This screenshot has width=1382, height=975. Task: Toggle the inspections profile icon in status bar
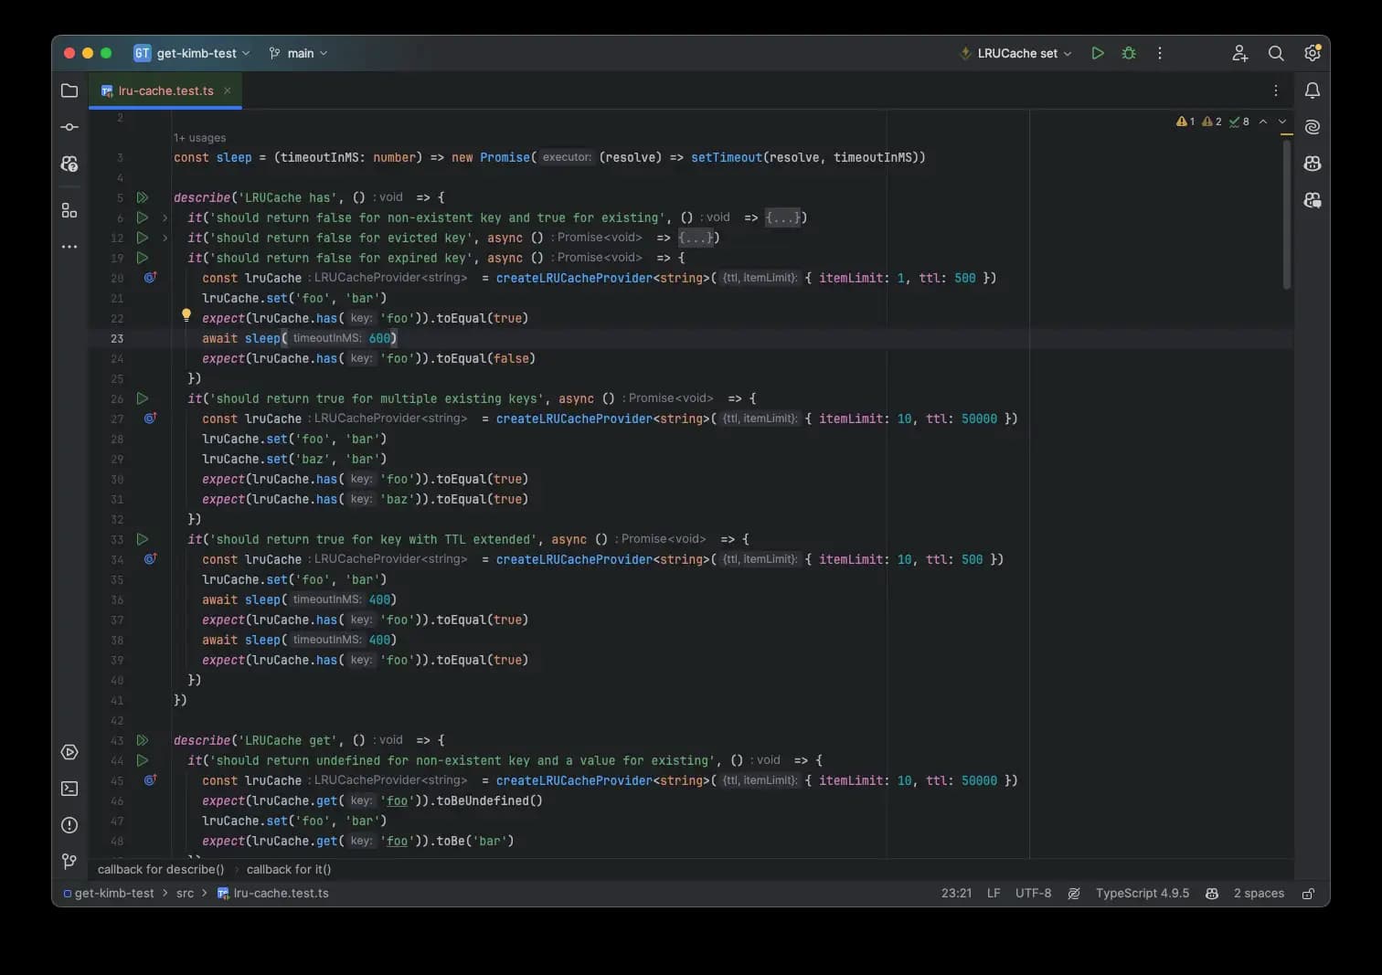point(1074,894)
